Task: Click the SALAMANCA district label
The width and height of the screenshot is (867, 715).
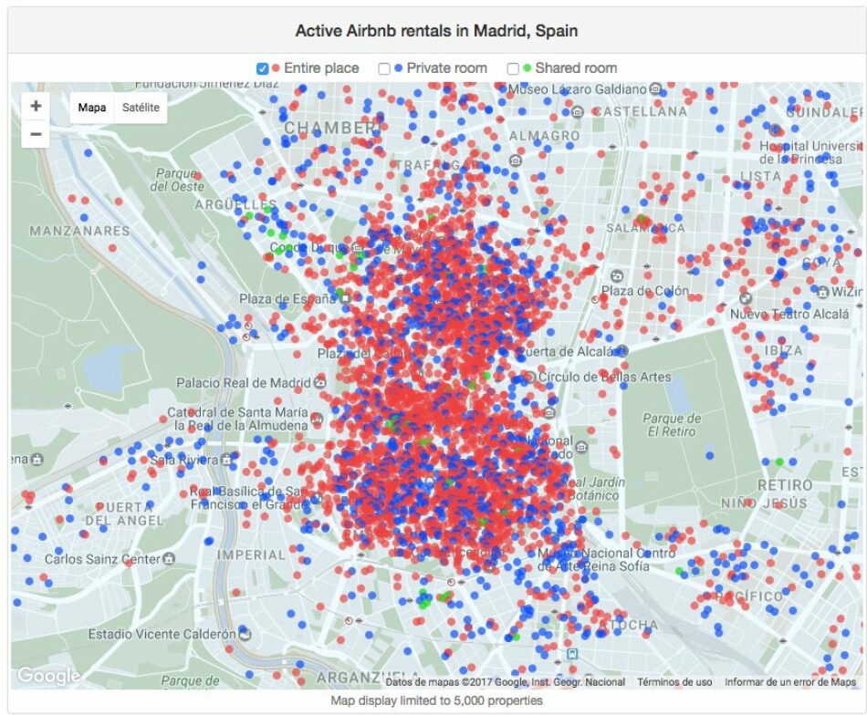Action: click(x=645, y=228)
